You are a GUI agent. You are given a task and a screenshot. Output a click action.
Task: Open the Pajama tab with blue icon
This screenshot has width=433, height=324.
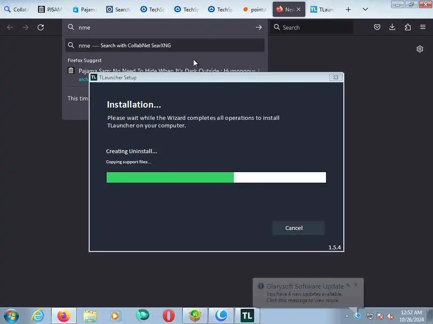84,9
